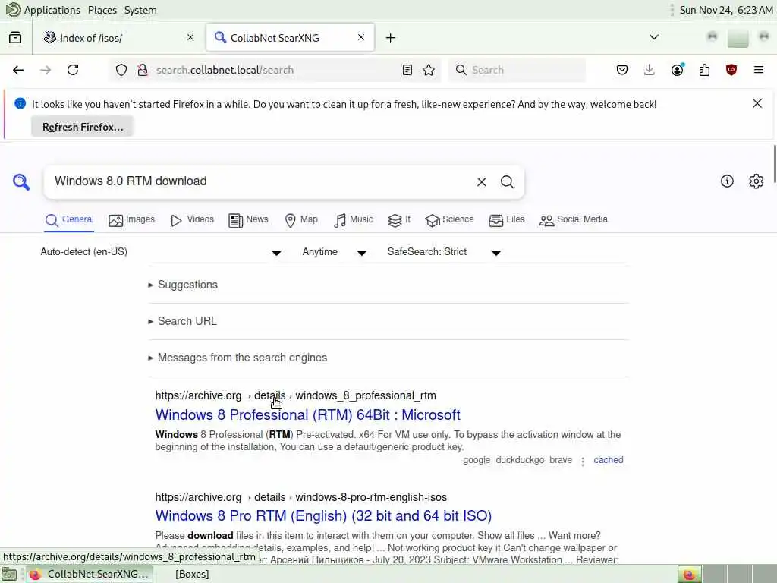Open the Anytime time range dropdown
This screenshot has width=777, height=583.
(335, 252)
